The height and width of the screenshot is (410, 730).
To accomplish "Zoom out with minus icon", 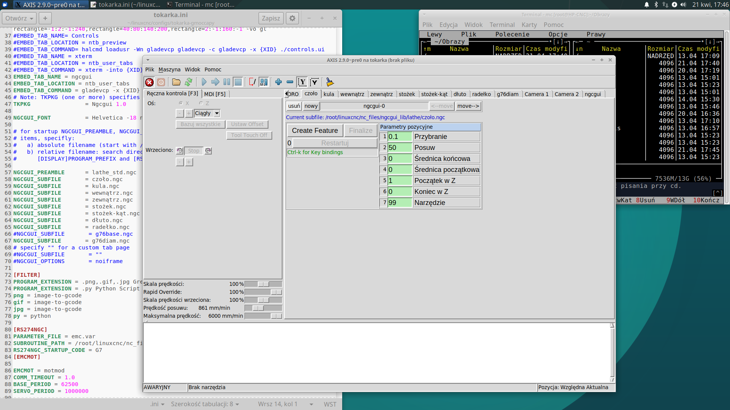I will (290, 82).
